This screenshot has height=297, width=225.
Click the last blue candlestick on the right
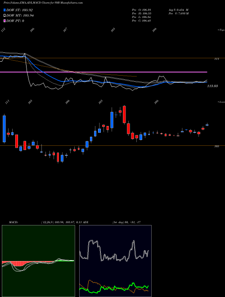207,125
